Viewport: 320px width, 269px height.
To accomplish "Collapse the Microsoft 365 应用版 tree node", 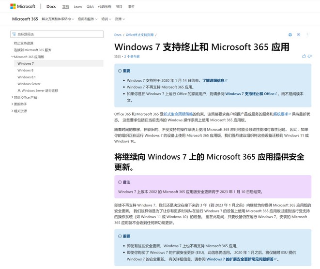I will tap(12, 57).
